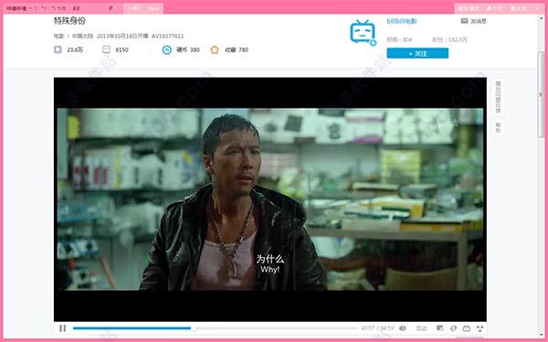Open the bilibili TV avatar
Image resolution: width=548 pixels, height=342 pixels.
click(363, 33)
